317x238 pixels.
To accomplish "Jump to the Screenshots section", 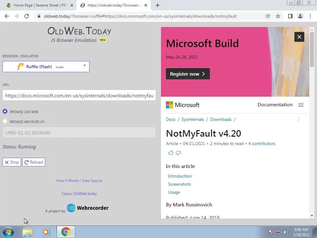I will tap(180, 184).
